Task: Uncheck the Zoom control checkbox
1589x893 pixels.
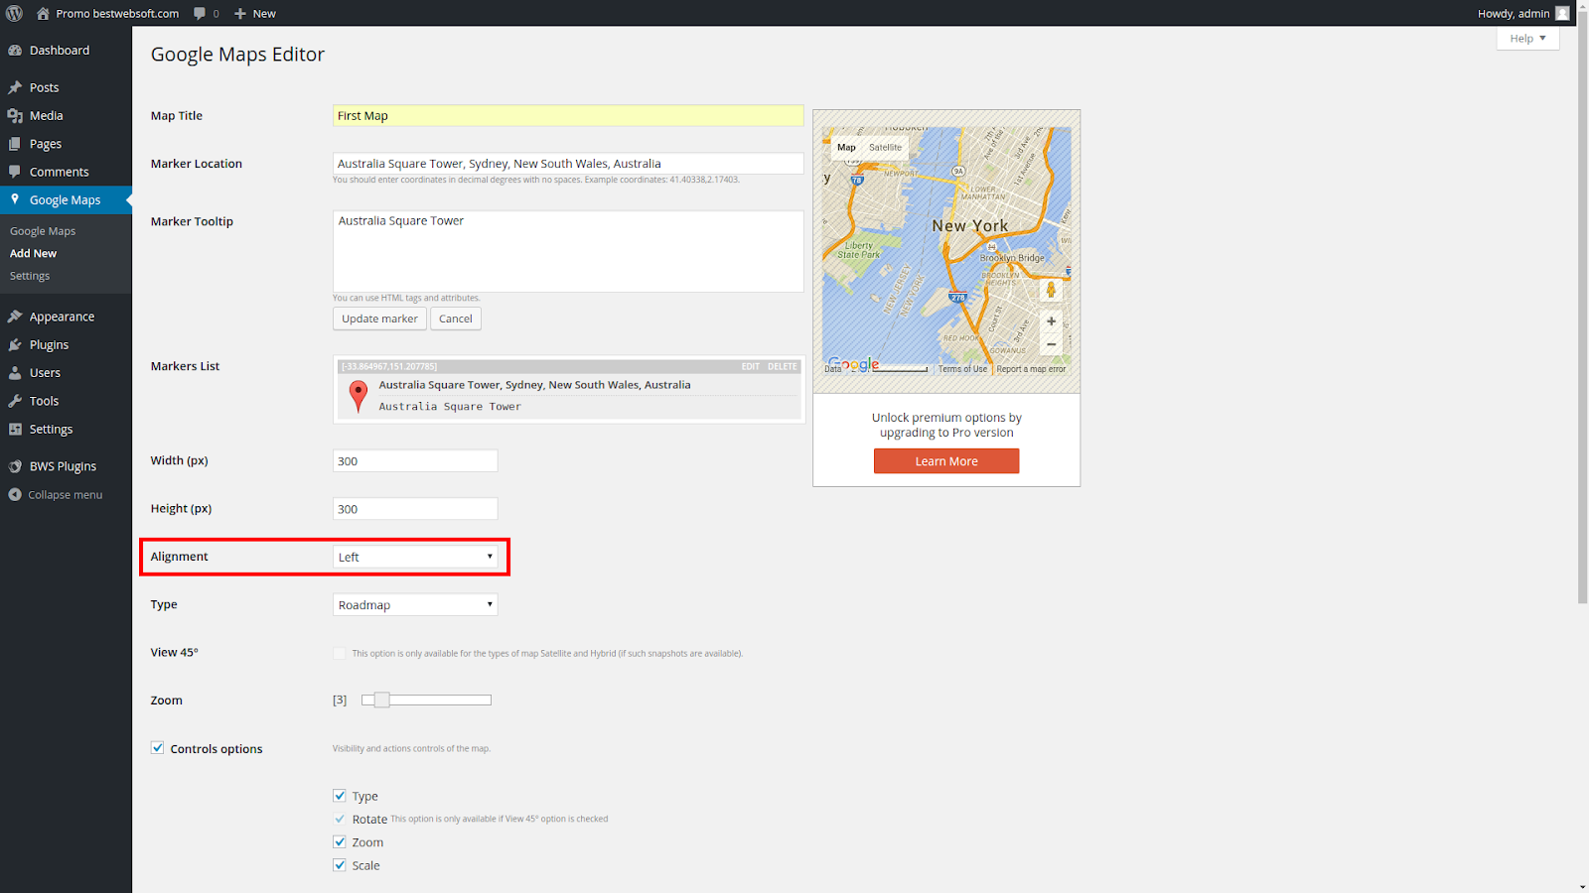Action: [340, 841]
